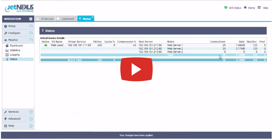Viewport: 273px width, 139px height.
Task: Click the Status item icon in sidebar
Action: [7, 59]
